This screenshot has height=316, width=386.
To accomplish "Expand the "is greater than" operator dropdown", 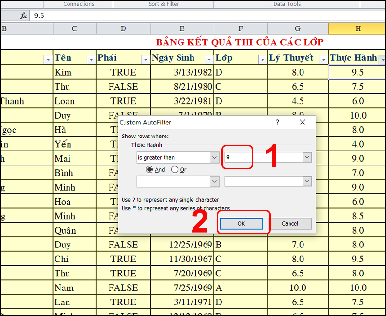I will pos(214,157).
